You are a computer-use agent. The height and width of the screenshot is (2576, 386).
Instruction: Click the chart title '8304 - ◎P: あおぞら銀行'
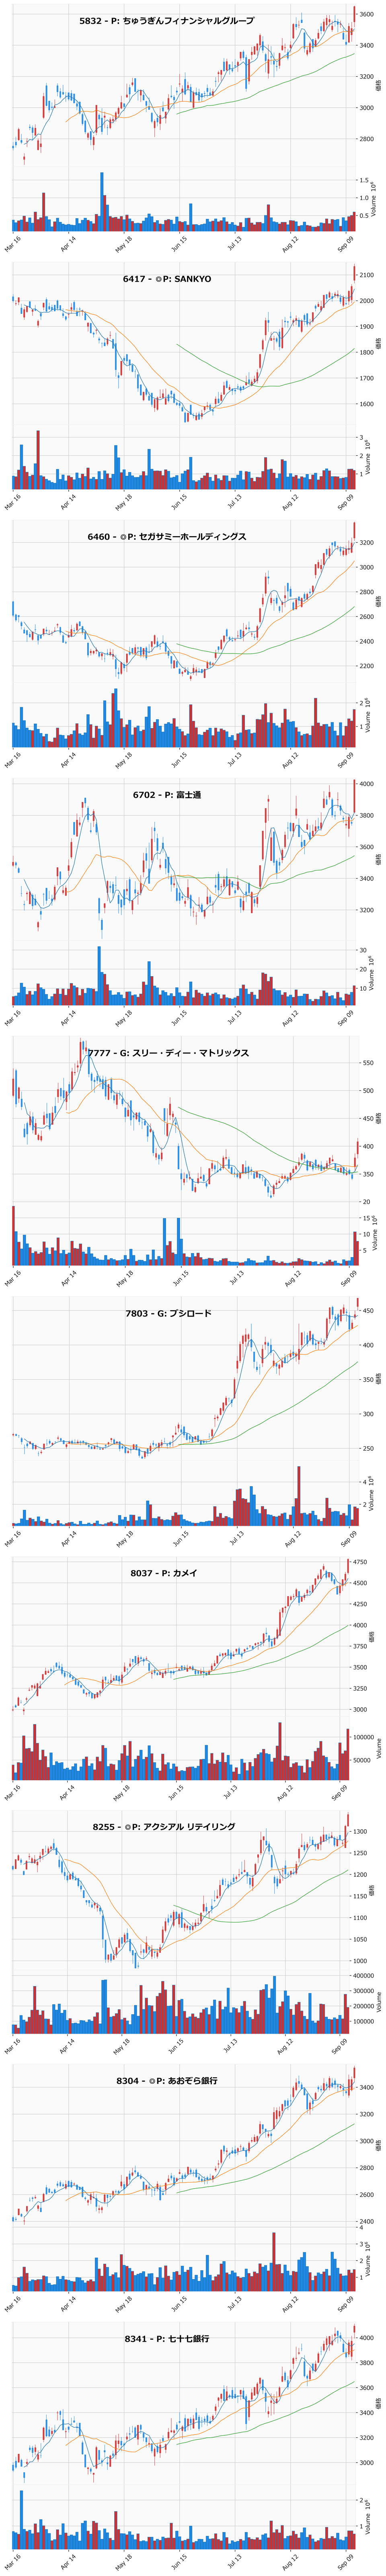click(x=167, y=2081)
